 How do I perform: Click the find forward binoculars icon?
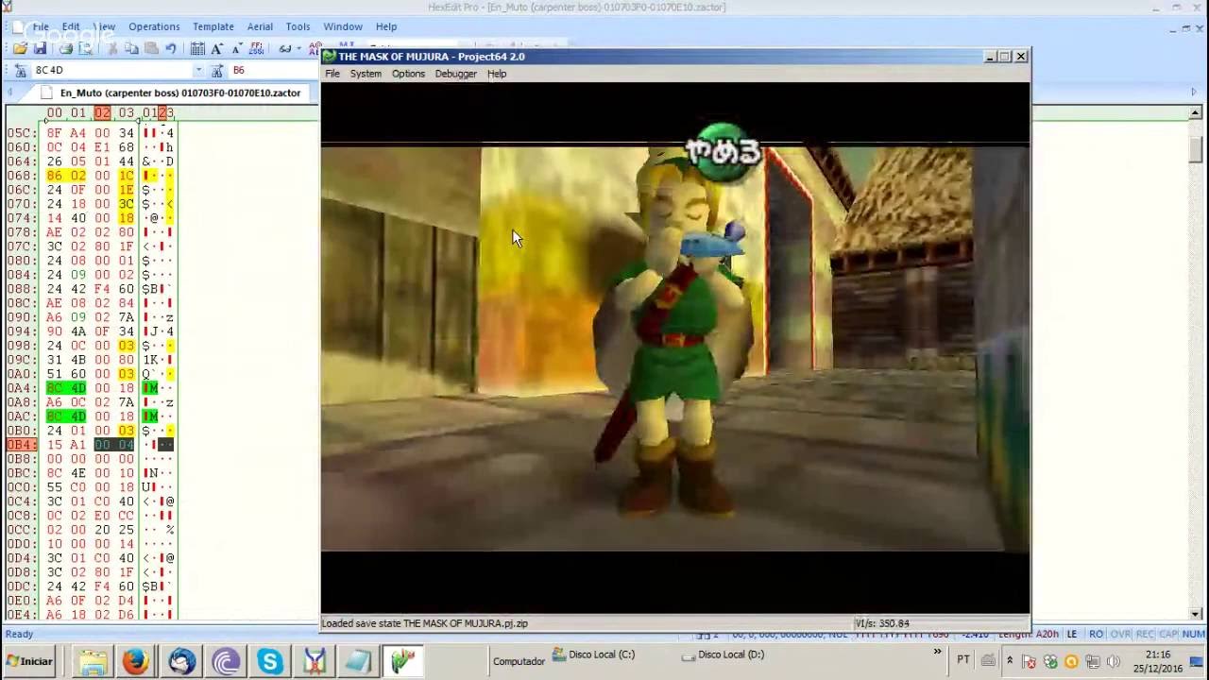tap(216, 71)
